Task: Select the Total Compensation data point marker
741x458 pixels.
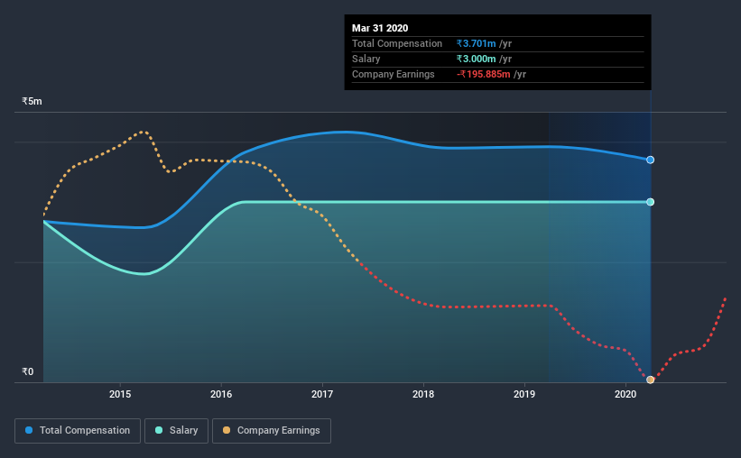Action: pos(650,160)
